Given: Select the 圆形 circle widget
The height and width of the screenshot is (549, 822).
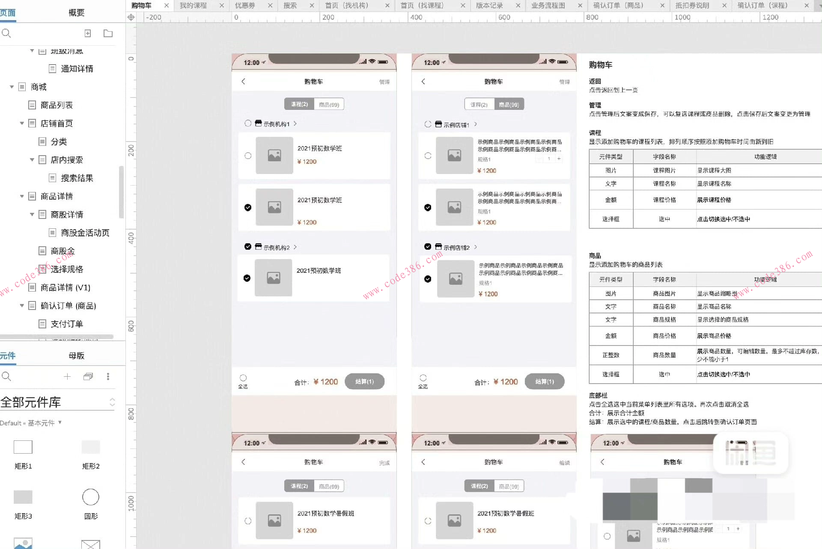Looking at the screenshot, I should point(91,497).
